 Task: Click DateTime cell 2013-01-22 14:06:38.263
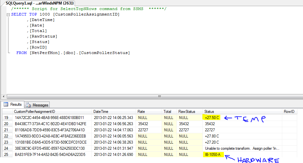coord(114,142)
